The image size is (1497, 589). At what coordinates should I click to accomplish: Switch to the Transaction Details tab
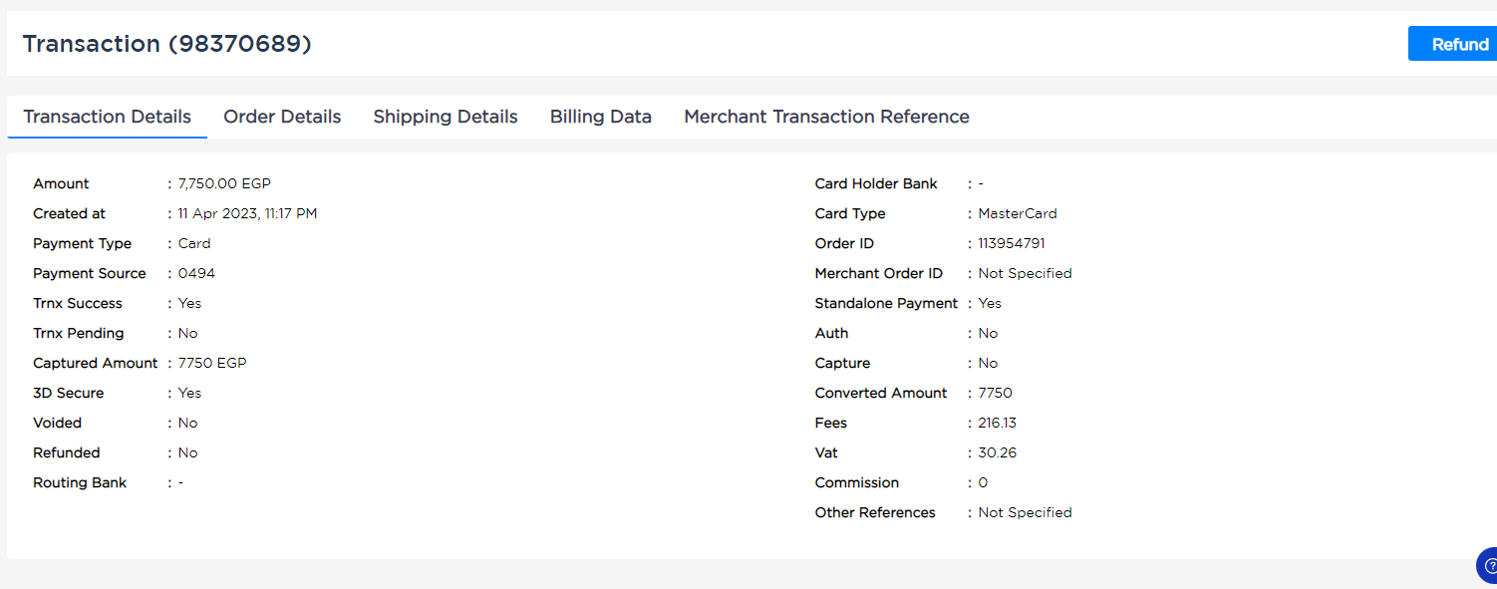[107, 117]
